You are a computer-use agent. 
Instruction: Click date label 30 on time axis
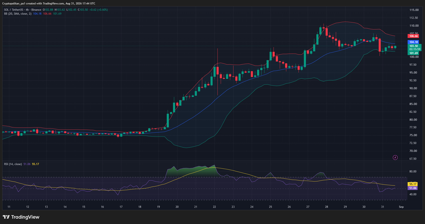click(x=364, y=207)
